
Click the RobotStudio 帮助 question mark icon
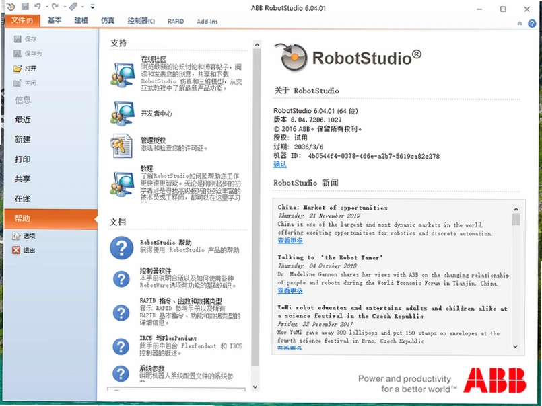[122, 247]
